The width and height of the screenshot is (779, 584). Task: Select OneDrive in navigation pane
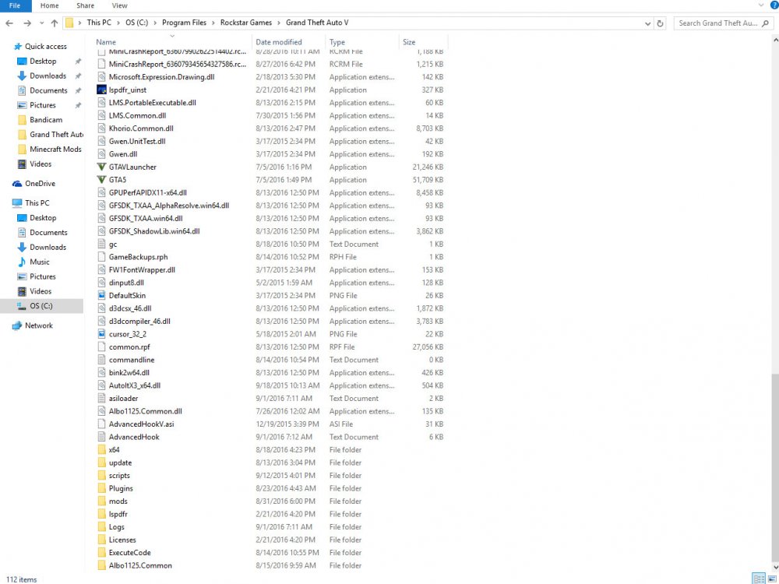tap(40, 183)
